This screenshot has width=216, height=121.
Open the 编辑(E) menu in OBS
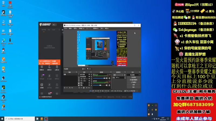[70, 29]
